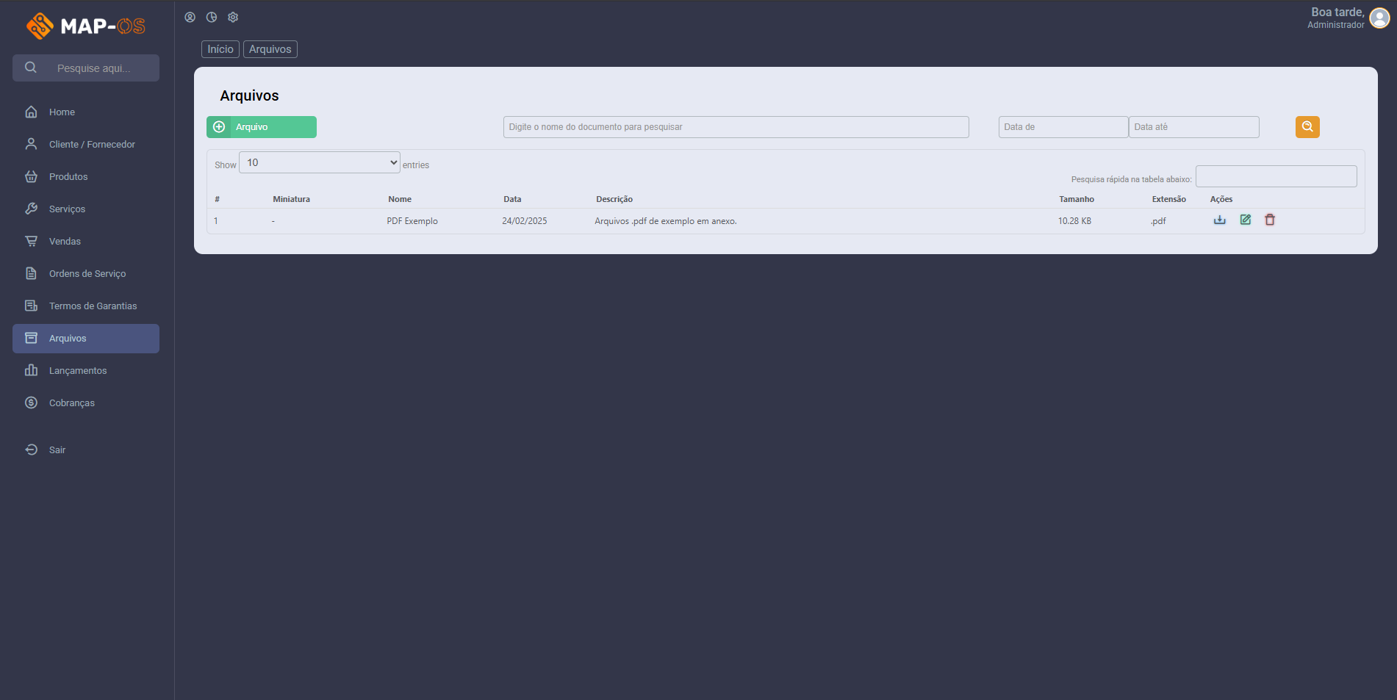Image resolution: width=1397 pixels, height=700 pixels.
Task: Click the green Arquivo add button
Action: click(x=262, y=127)
